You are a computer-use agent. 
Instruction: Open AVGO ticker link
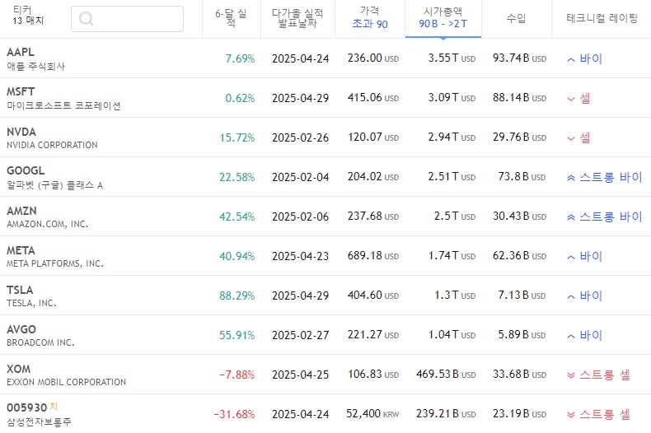(21, 329)
